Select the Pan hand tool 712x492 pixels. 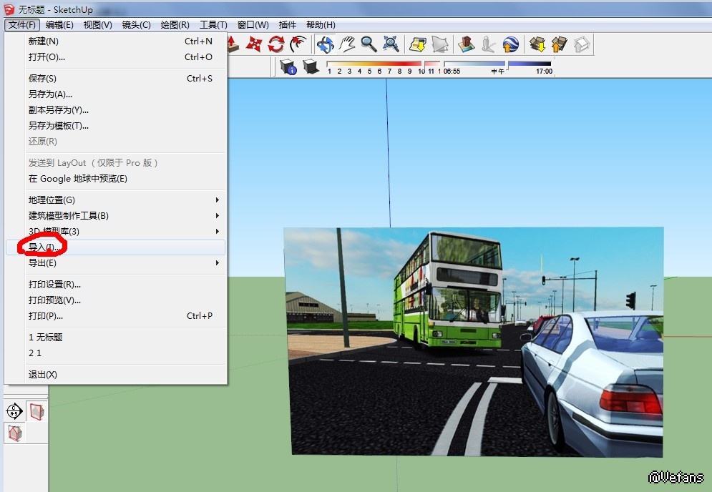click(347, 44)
